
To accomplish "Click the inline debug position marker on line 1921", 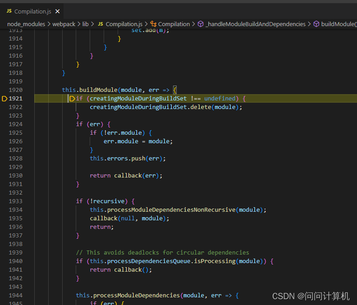I will [72, 99].
